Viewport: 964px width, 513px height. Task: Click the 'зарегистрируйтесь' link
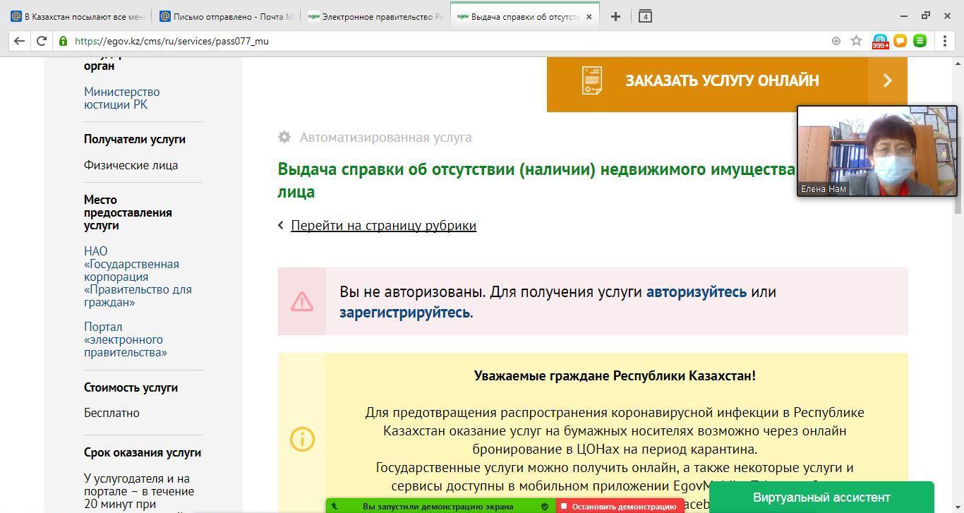point(404,313)
